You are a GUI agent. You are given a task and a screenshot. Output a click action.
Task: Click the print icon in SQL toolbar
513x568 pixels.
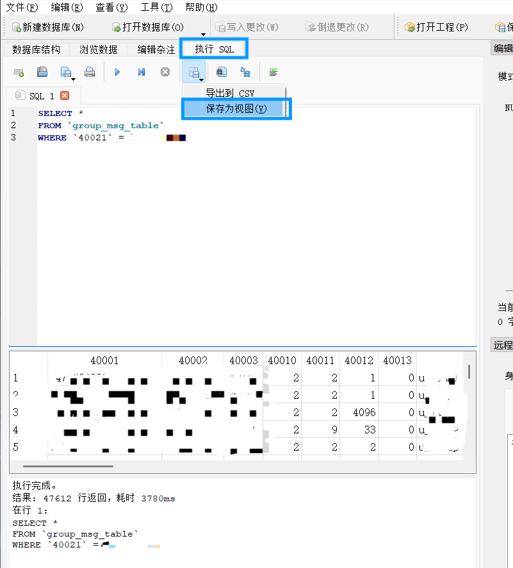pos(90,72)
